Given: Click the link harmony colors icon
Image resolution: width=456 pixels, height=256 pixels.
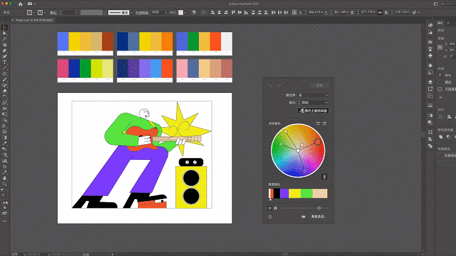Looking at the screenshot, I should coord(324,176).
